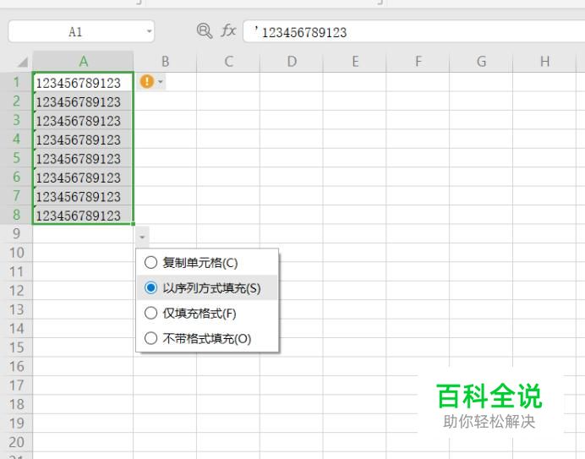Select row 12 header
Screen dimensions: 585x459
(x=16, y=291)
